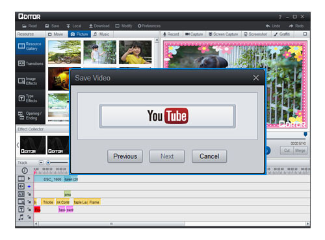Click the Undo button
Screen dimensions: 325x240
(x=273, y=26)
